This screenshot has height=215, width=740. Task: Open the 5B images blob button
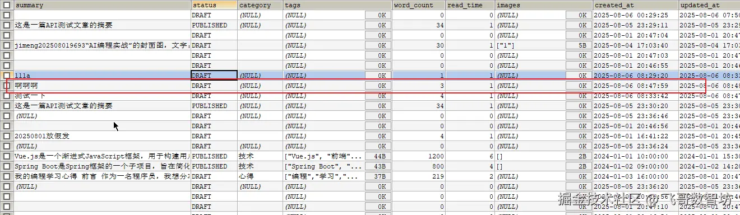[x=578, y=45]
